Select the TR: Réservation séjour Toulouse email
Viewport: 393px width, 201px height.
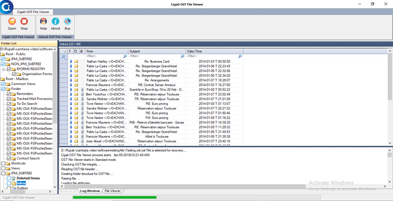pyautogui.click(x=157, y=99)
